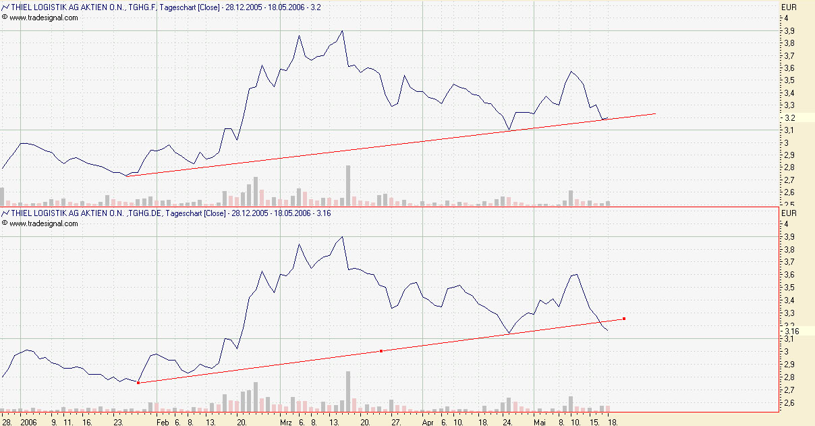Click the 3,16 current price label

coord(792,331)
